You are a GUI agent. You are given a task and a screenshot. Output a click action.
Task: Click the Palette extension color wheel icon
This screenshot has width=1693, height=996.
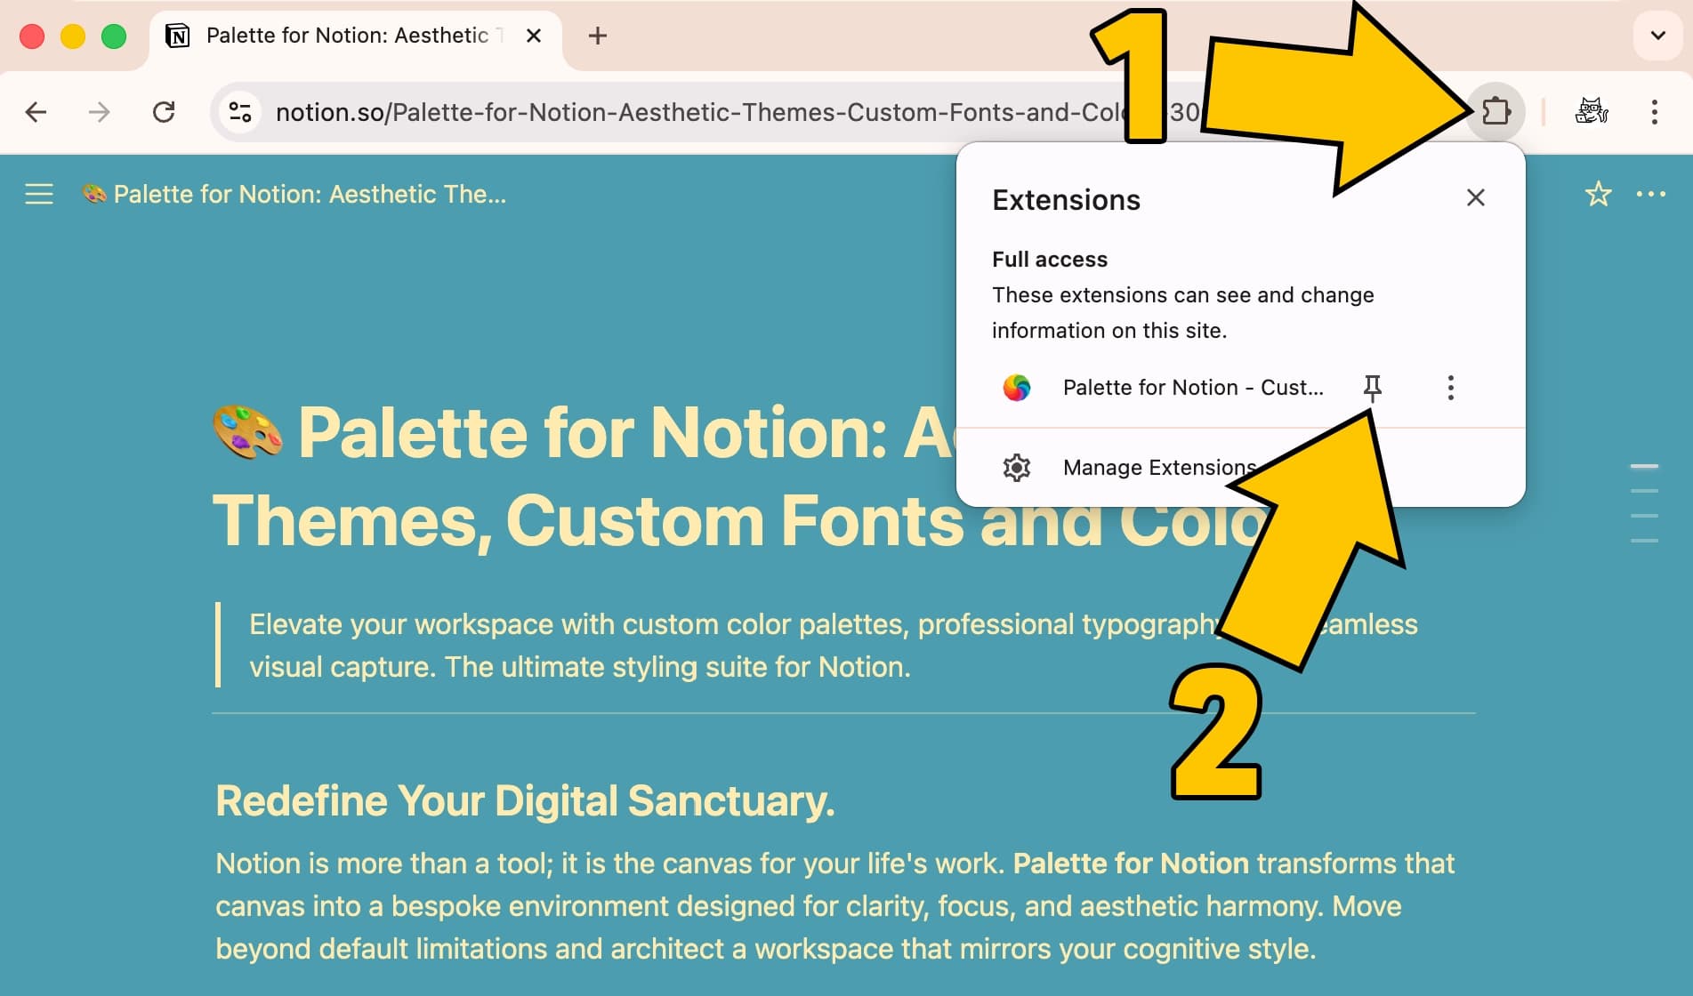pos(1017,388)
